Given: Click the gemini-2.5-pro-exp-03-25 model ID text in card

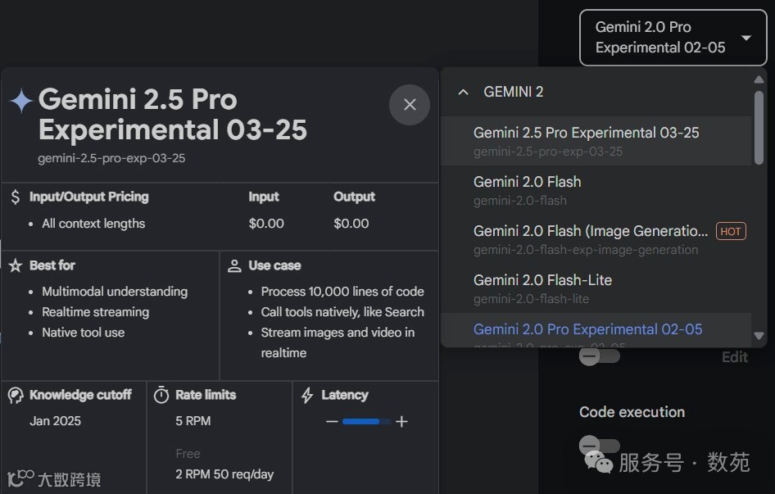Looking at the screenshot, I should click(x=111, y=158).
